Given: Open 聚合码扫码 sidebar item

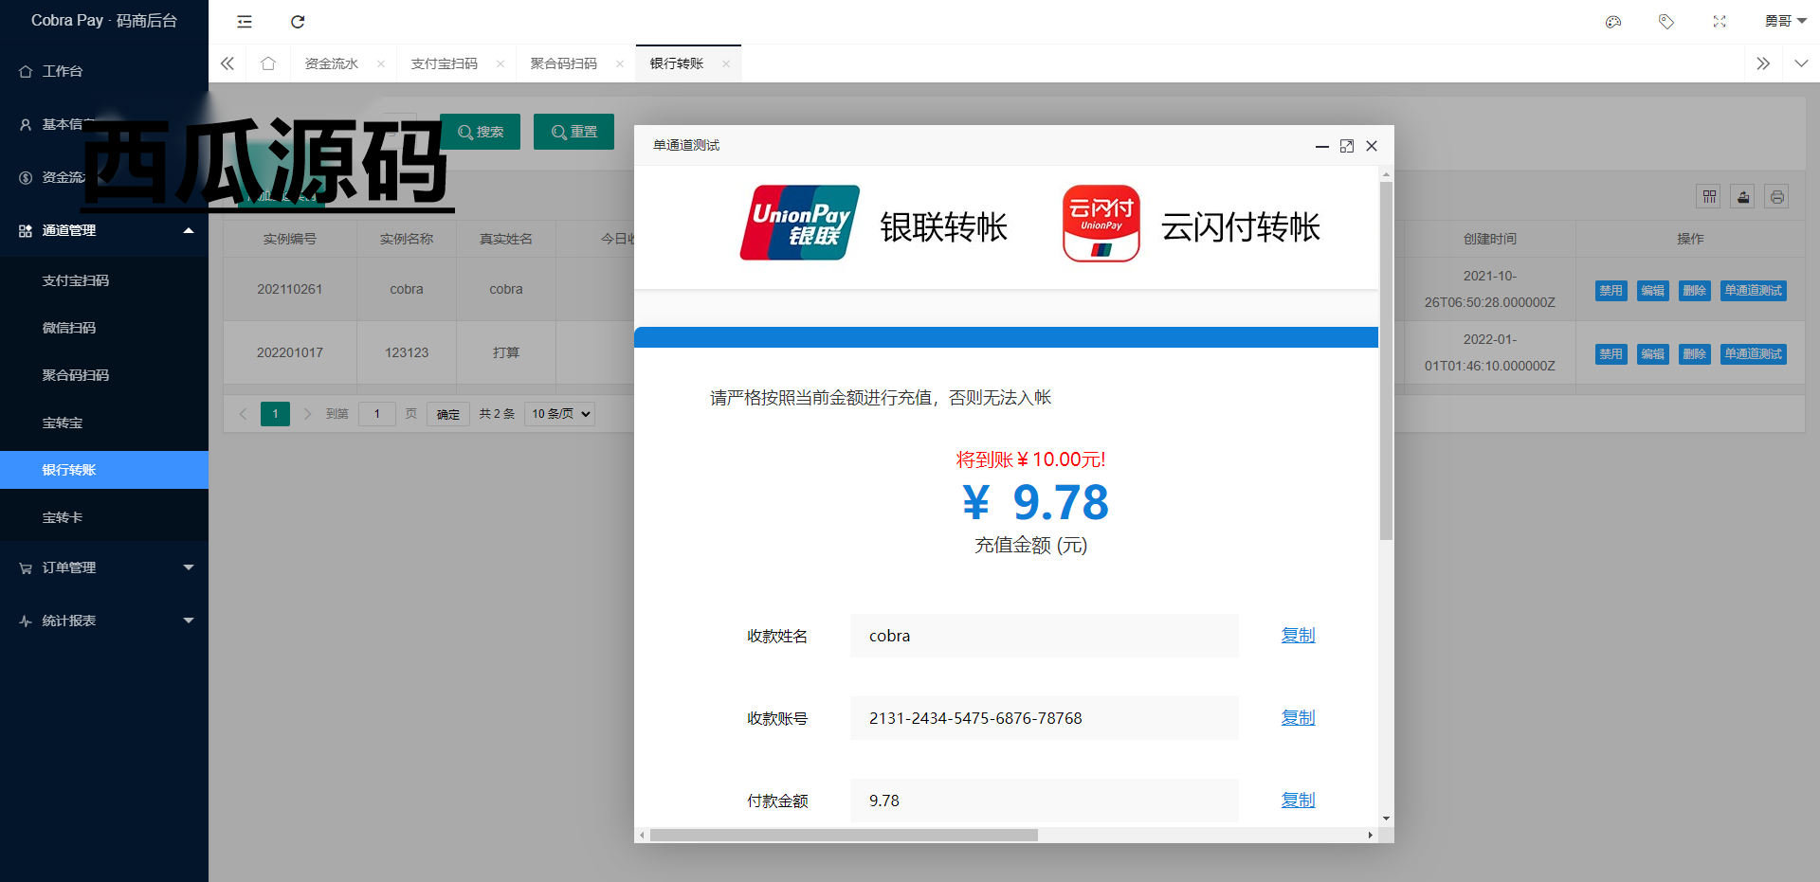Looking at the screenshot, I should 104,375.
